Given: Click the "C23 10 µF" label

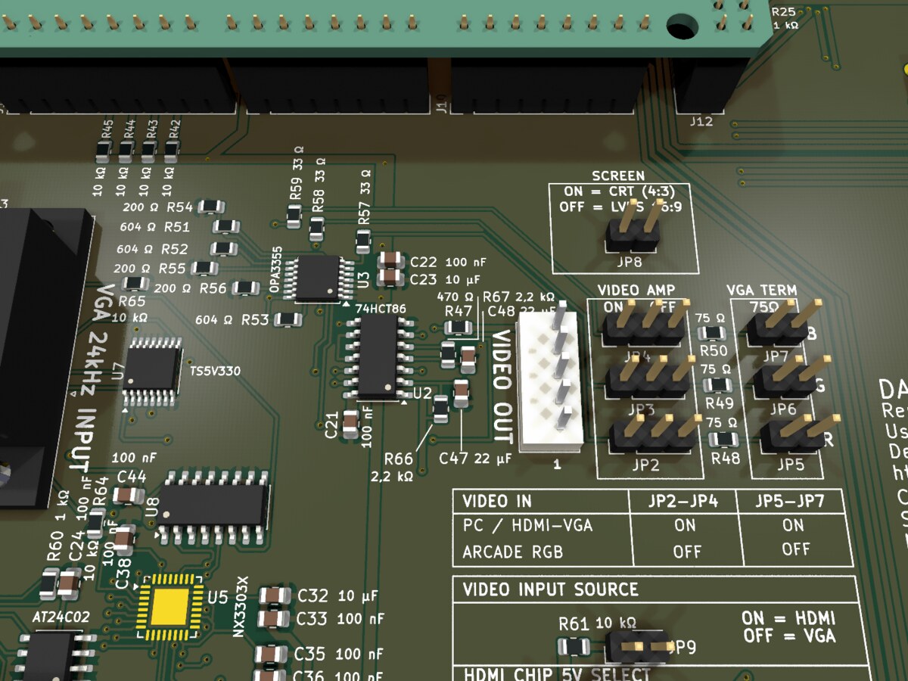Looking at the screenshot, I should (446, 279).
